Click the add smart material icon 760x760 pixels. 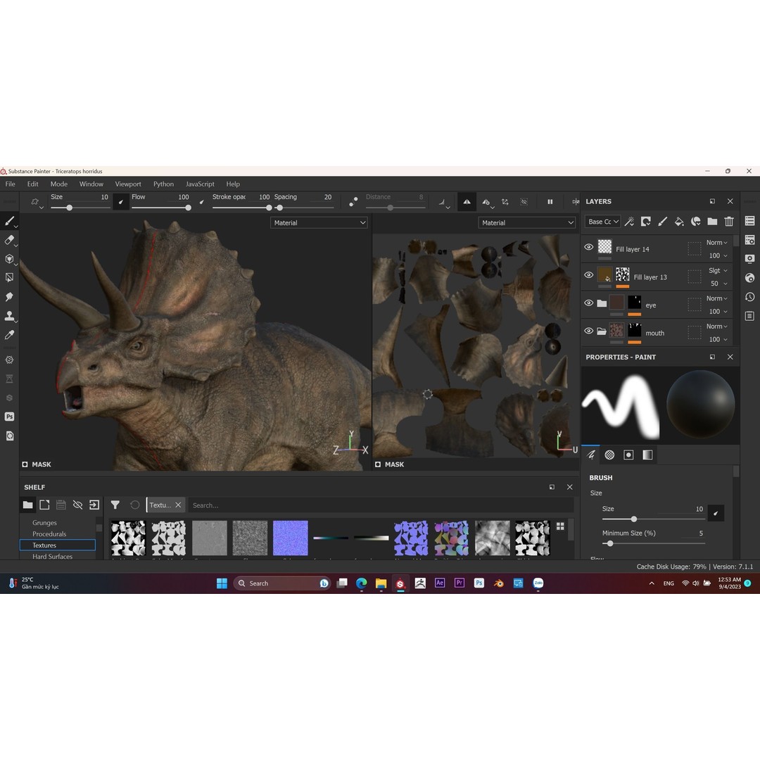(x=695, y=222)
